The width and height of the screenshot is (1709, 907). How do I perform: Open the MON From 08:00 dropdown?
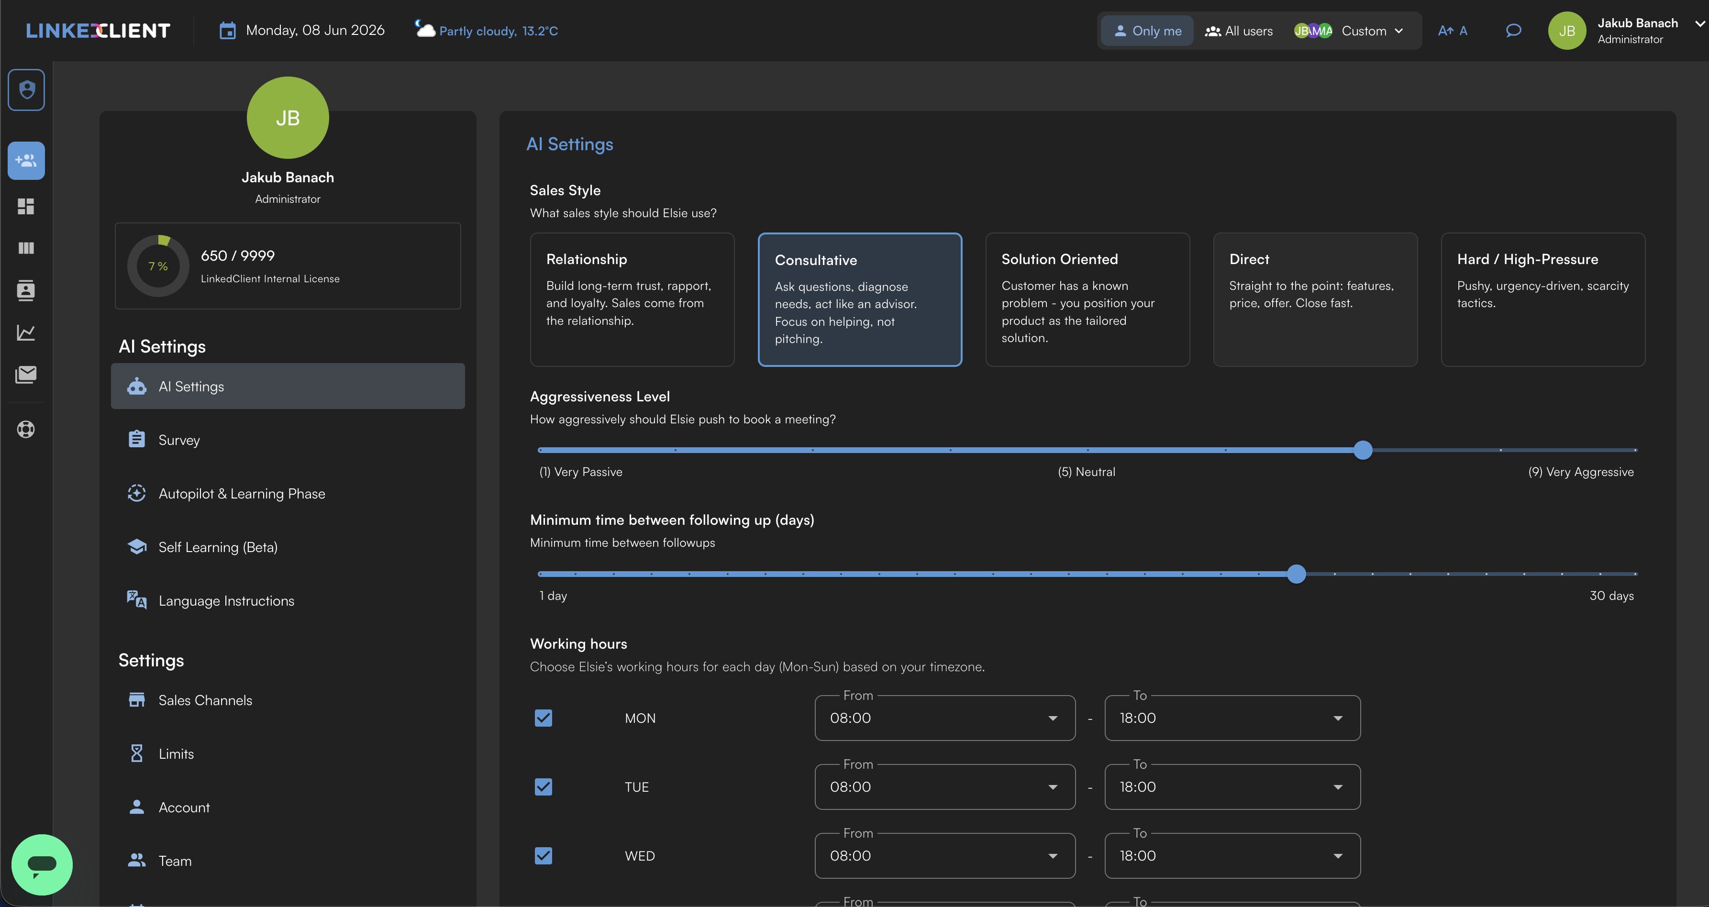coord(945,718)
